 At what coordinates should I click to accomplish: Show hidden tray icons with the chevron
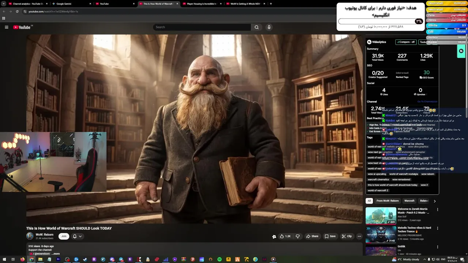[x=425, y=259]
